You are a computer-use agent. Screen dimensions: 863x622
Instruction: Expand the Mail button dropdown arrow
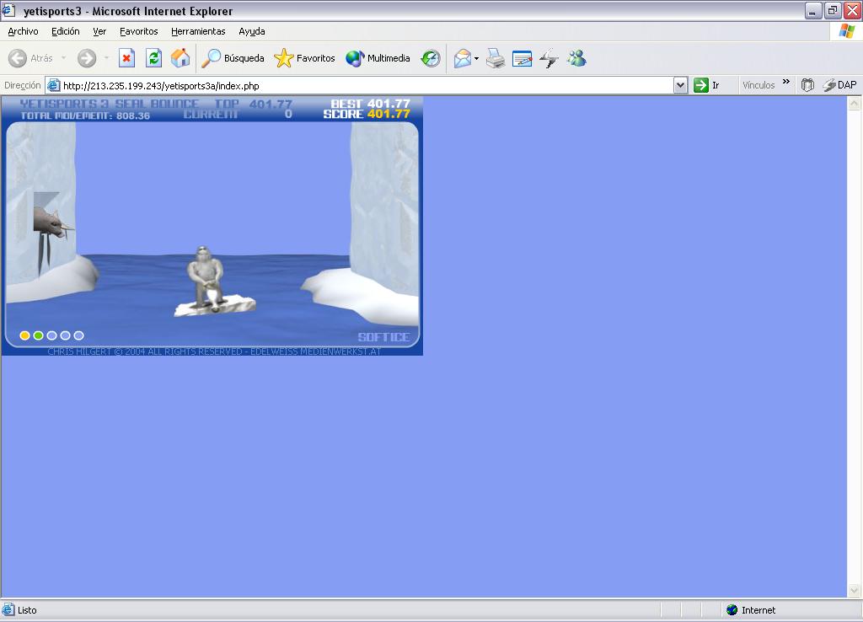(477, 58)
